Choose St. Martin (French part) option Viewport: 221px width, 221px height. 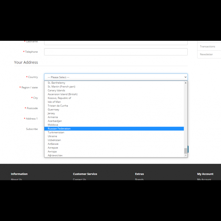click(x=62, y=87)
